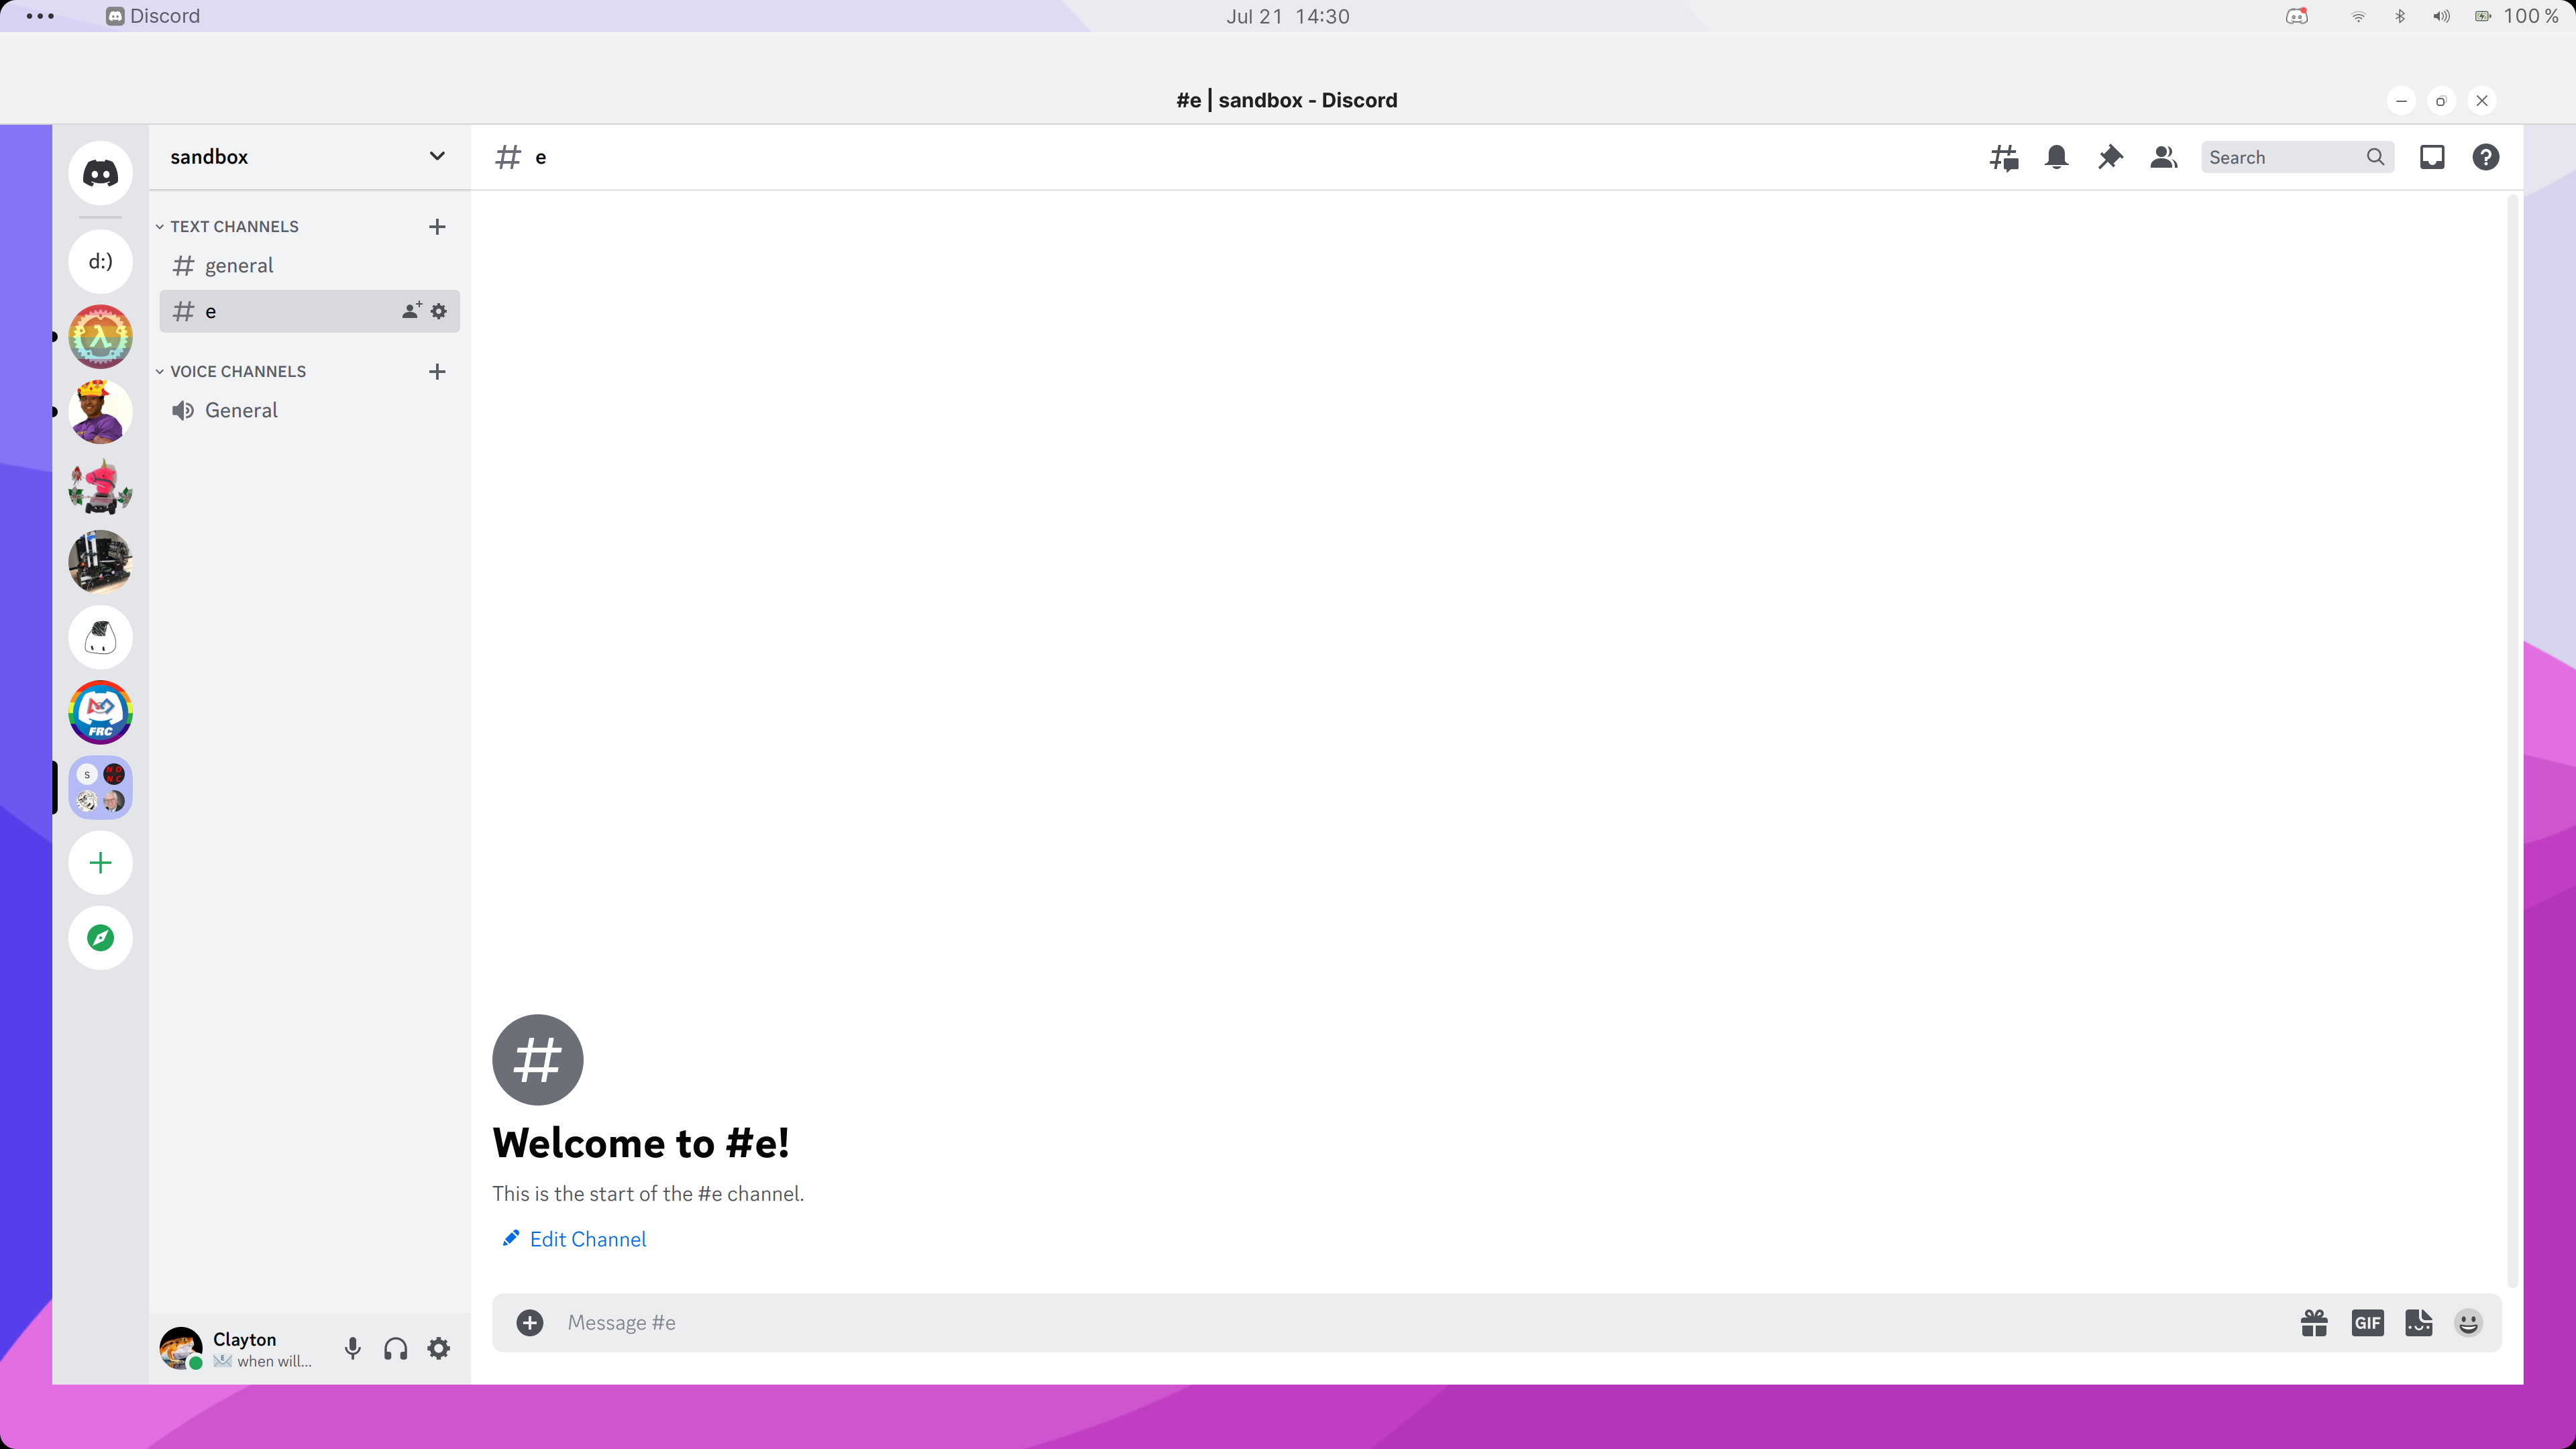Deafen audio with headphones icon
The width and height of the screenshot is (2576, 1449).
(x=395, y=1348)
